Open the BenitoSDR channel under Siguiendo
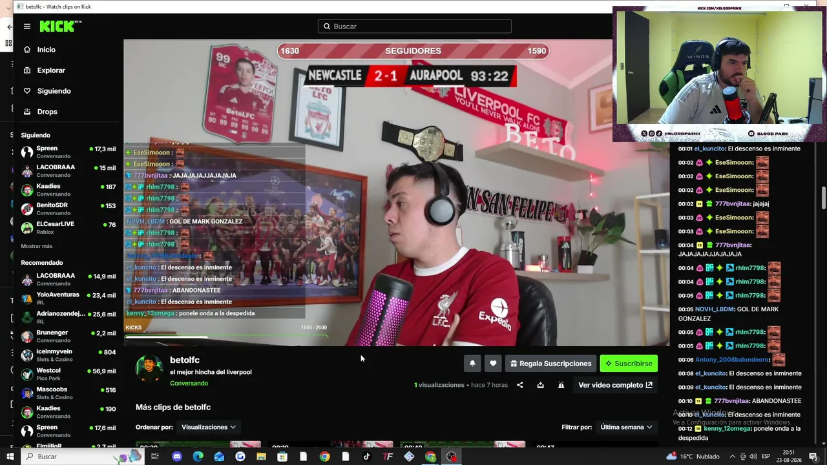The height and width of the screenshot is (465, 827). [68, 209]
